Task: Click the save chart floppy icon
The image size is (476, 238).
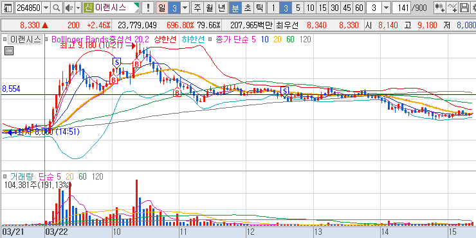Action: coord(464,8)
